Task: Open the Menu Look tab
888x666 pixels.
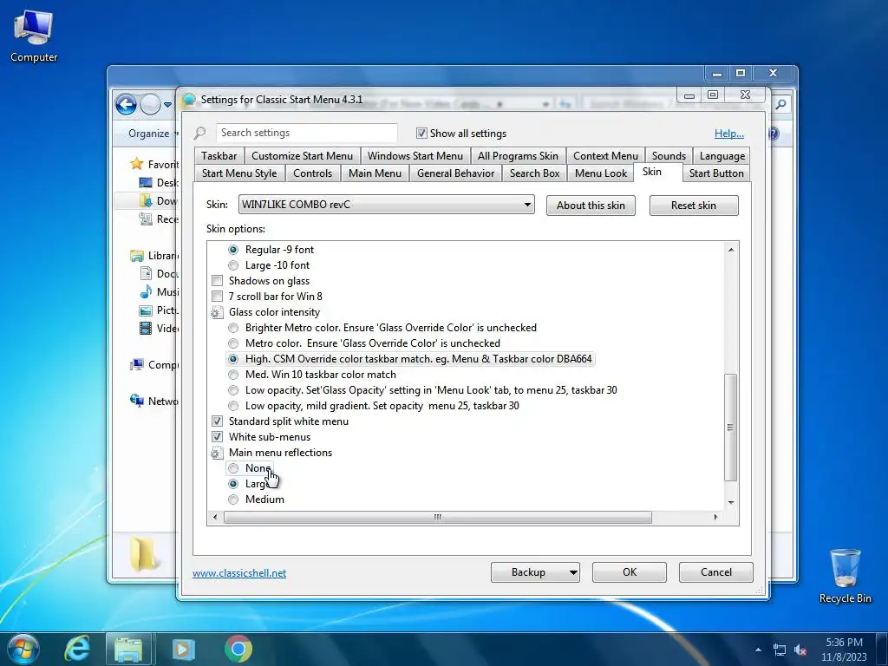Action: click(601, 173)
